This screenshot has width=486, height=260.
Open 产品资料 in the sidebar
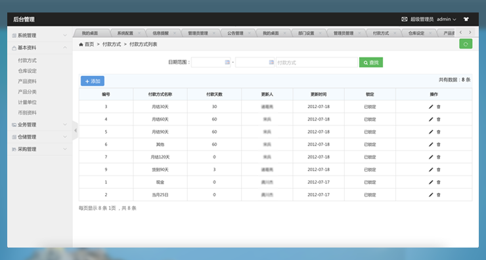pos(28,81)
